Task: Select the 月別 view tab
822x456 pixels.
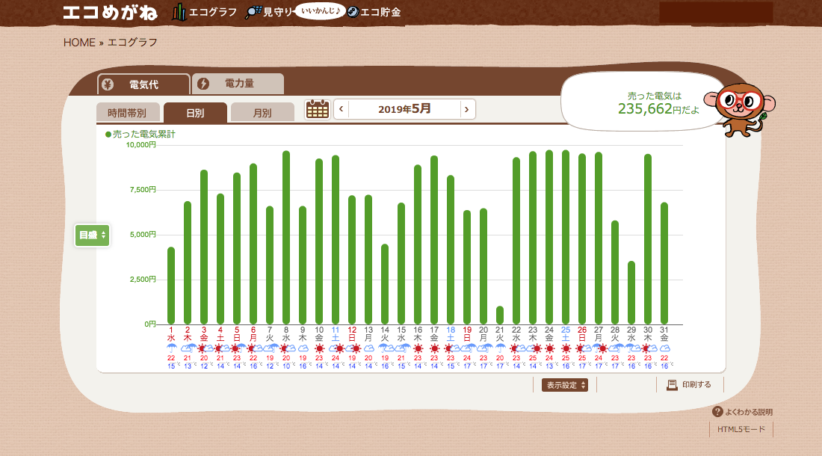Action: click(x=262, y=113)
